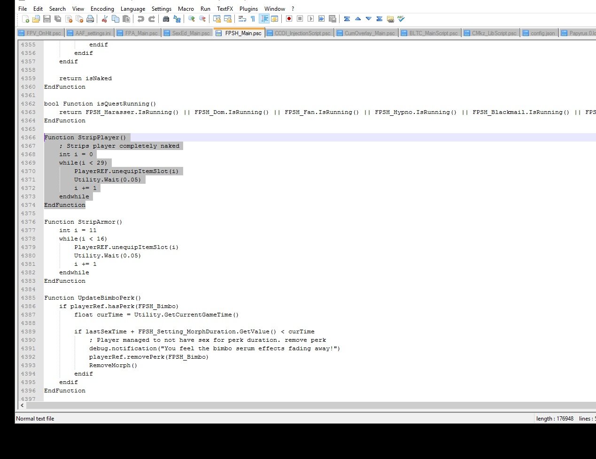Switch to the CCOI_InjectionScript.psc tab
Viewport: 596px width, 459px height.
pos(300,33)
